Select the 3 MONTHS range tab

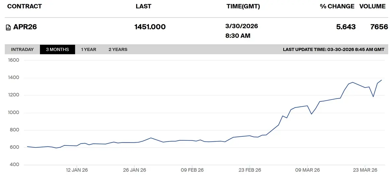coord(58,50)
